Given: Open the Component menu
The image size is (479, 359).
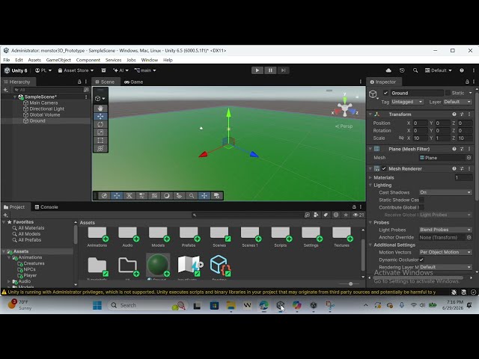Looking at the screenshot, I should [88, 60].
